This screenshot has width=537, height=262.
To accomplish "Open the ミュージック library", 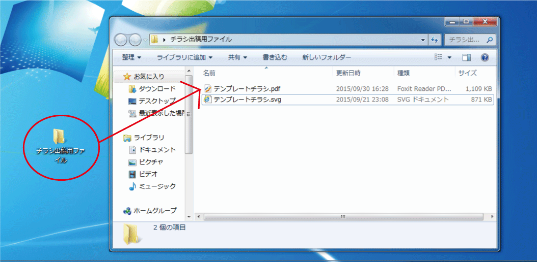I will point(157,186).
